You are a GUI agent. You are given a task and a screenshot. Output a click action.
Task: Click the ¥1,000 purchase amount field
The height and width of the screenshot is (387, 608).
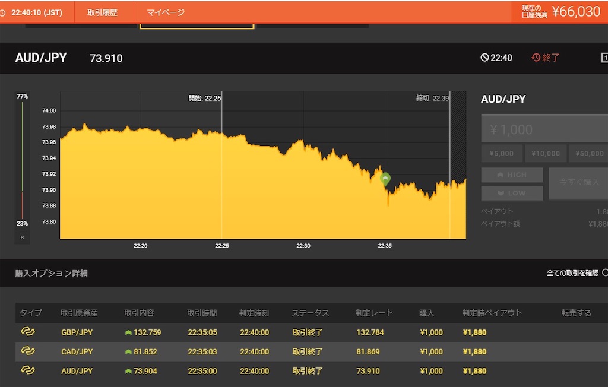tap(544, 129)
